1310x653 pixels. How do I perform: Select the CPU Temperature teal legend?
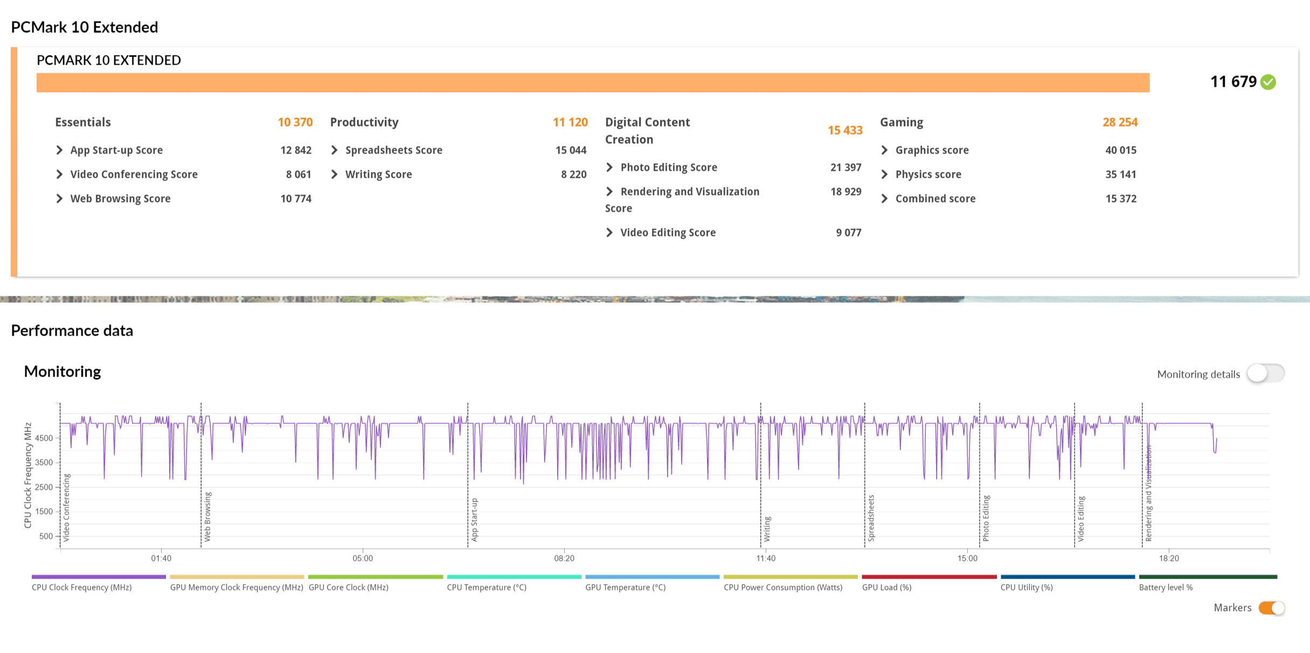tap(514, 577)
